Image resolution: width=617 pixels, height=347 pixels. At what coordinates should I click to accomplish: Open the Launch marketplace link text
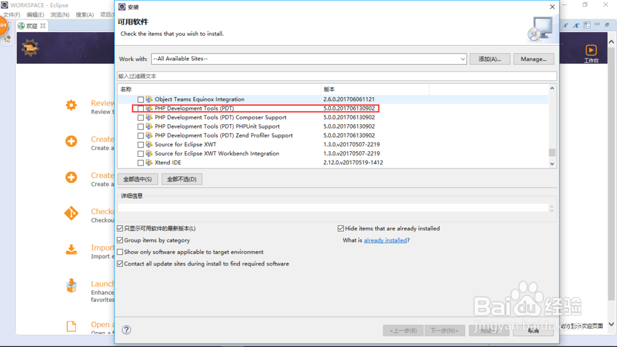102,283
